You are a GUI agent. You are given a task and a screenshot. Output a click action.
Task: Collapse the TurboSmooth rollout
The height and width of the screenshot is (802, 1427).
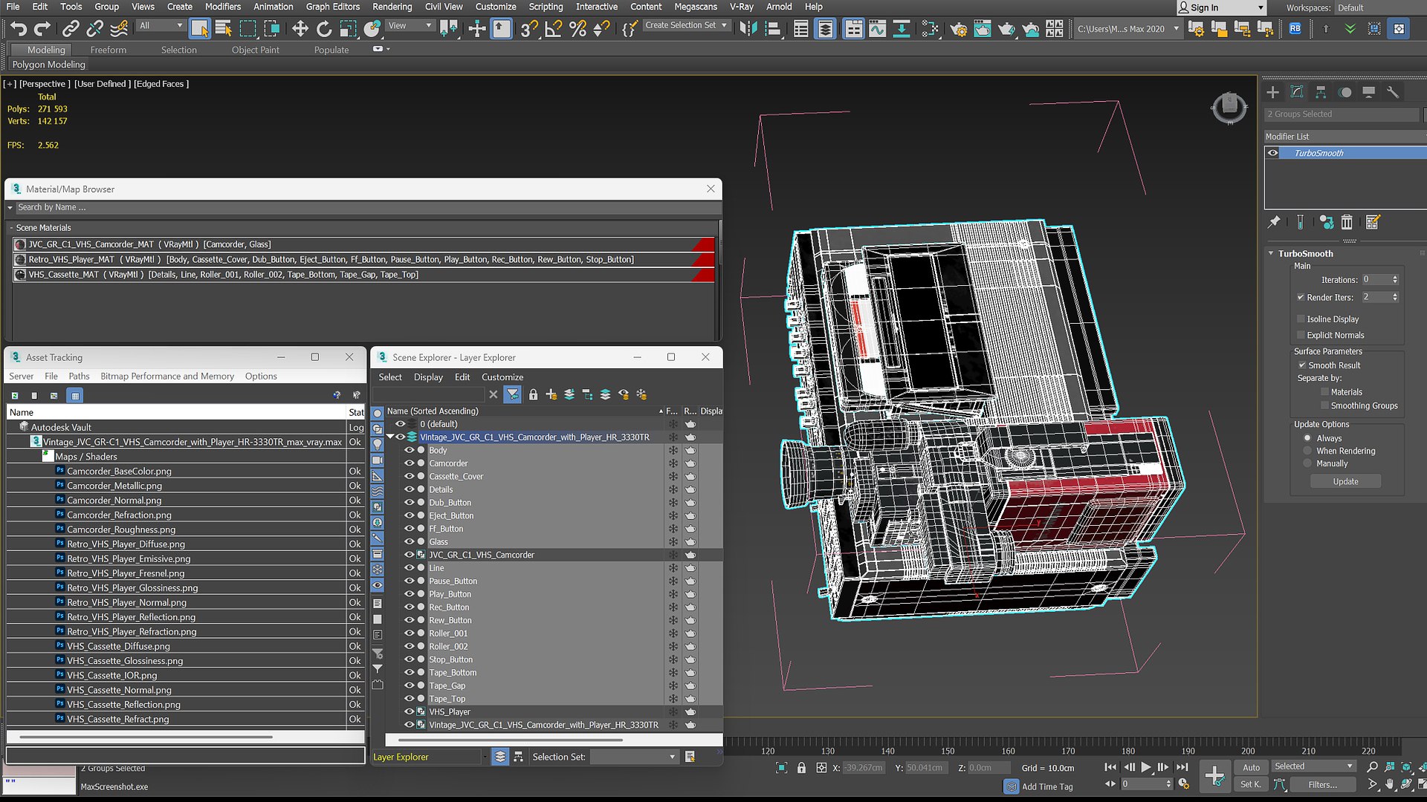pos(1271,253)
